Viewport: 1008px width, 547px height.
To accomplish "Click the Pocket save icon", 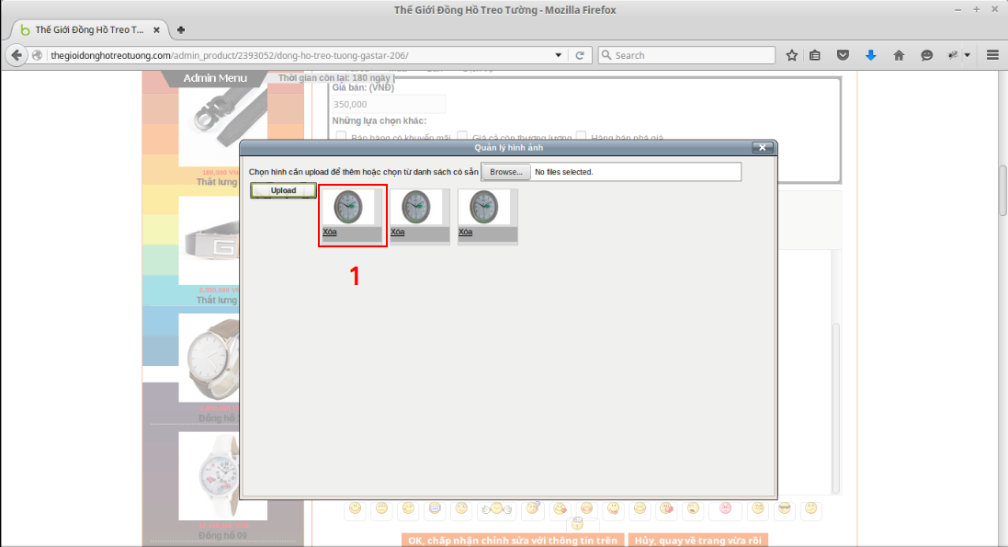I will tap(842, 55).
